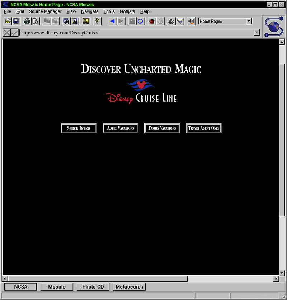Open the Source Manager menu
Image resolution: width=287 pixels, height=300 pixels.
(x=45, y=11)
